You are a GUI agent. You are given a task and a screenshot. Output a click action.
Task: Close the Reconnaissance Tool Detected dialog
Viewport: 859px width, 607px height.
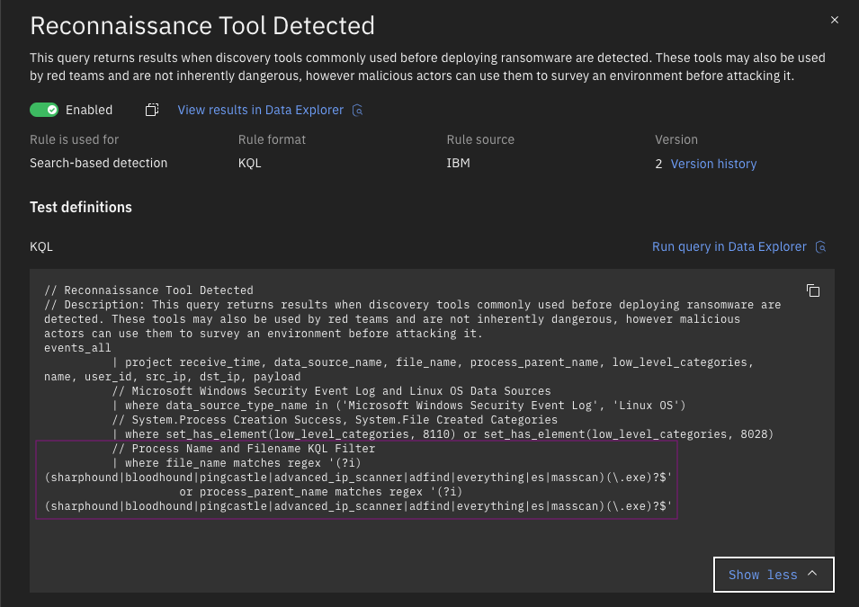click(x=834, y=19)
